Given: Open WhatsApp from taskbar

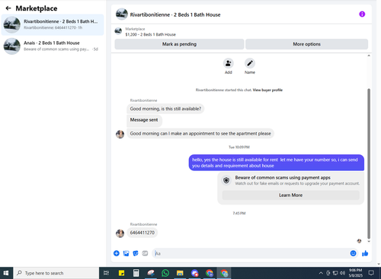Looking at the screenshot, I should click(x=165, y=273).
